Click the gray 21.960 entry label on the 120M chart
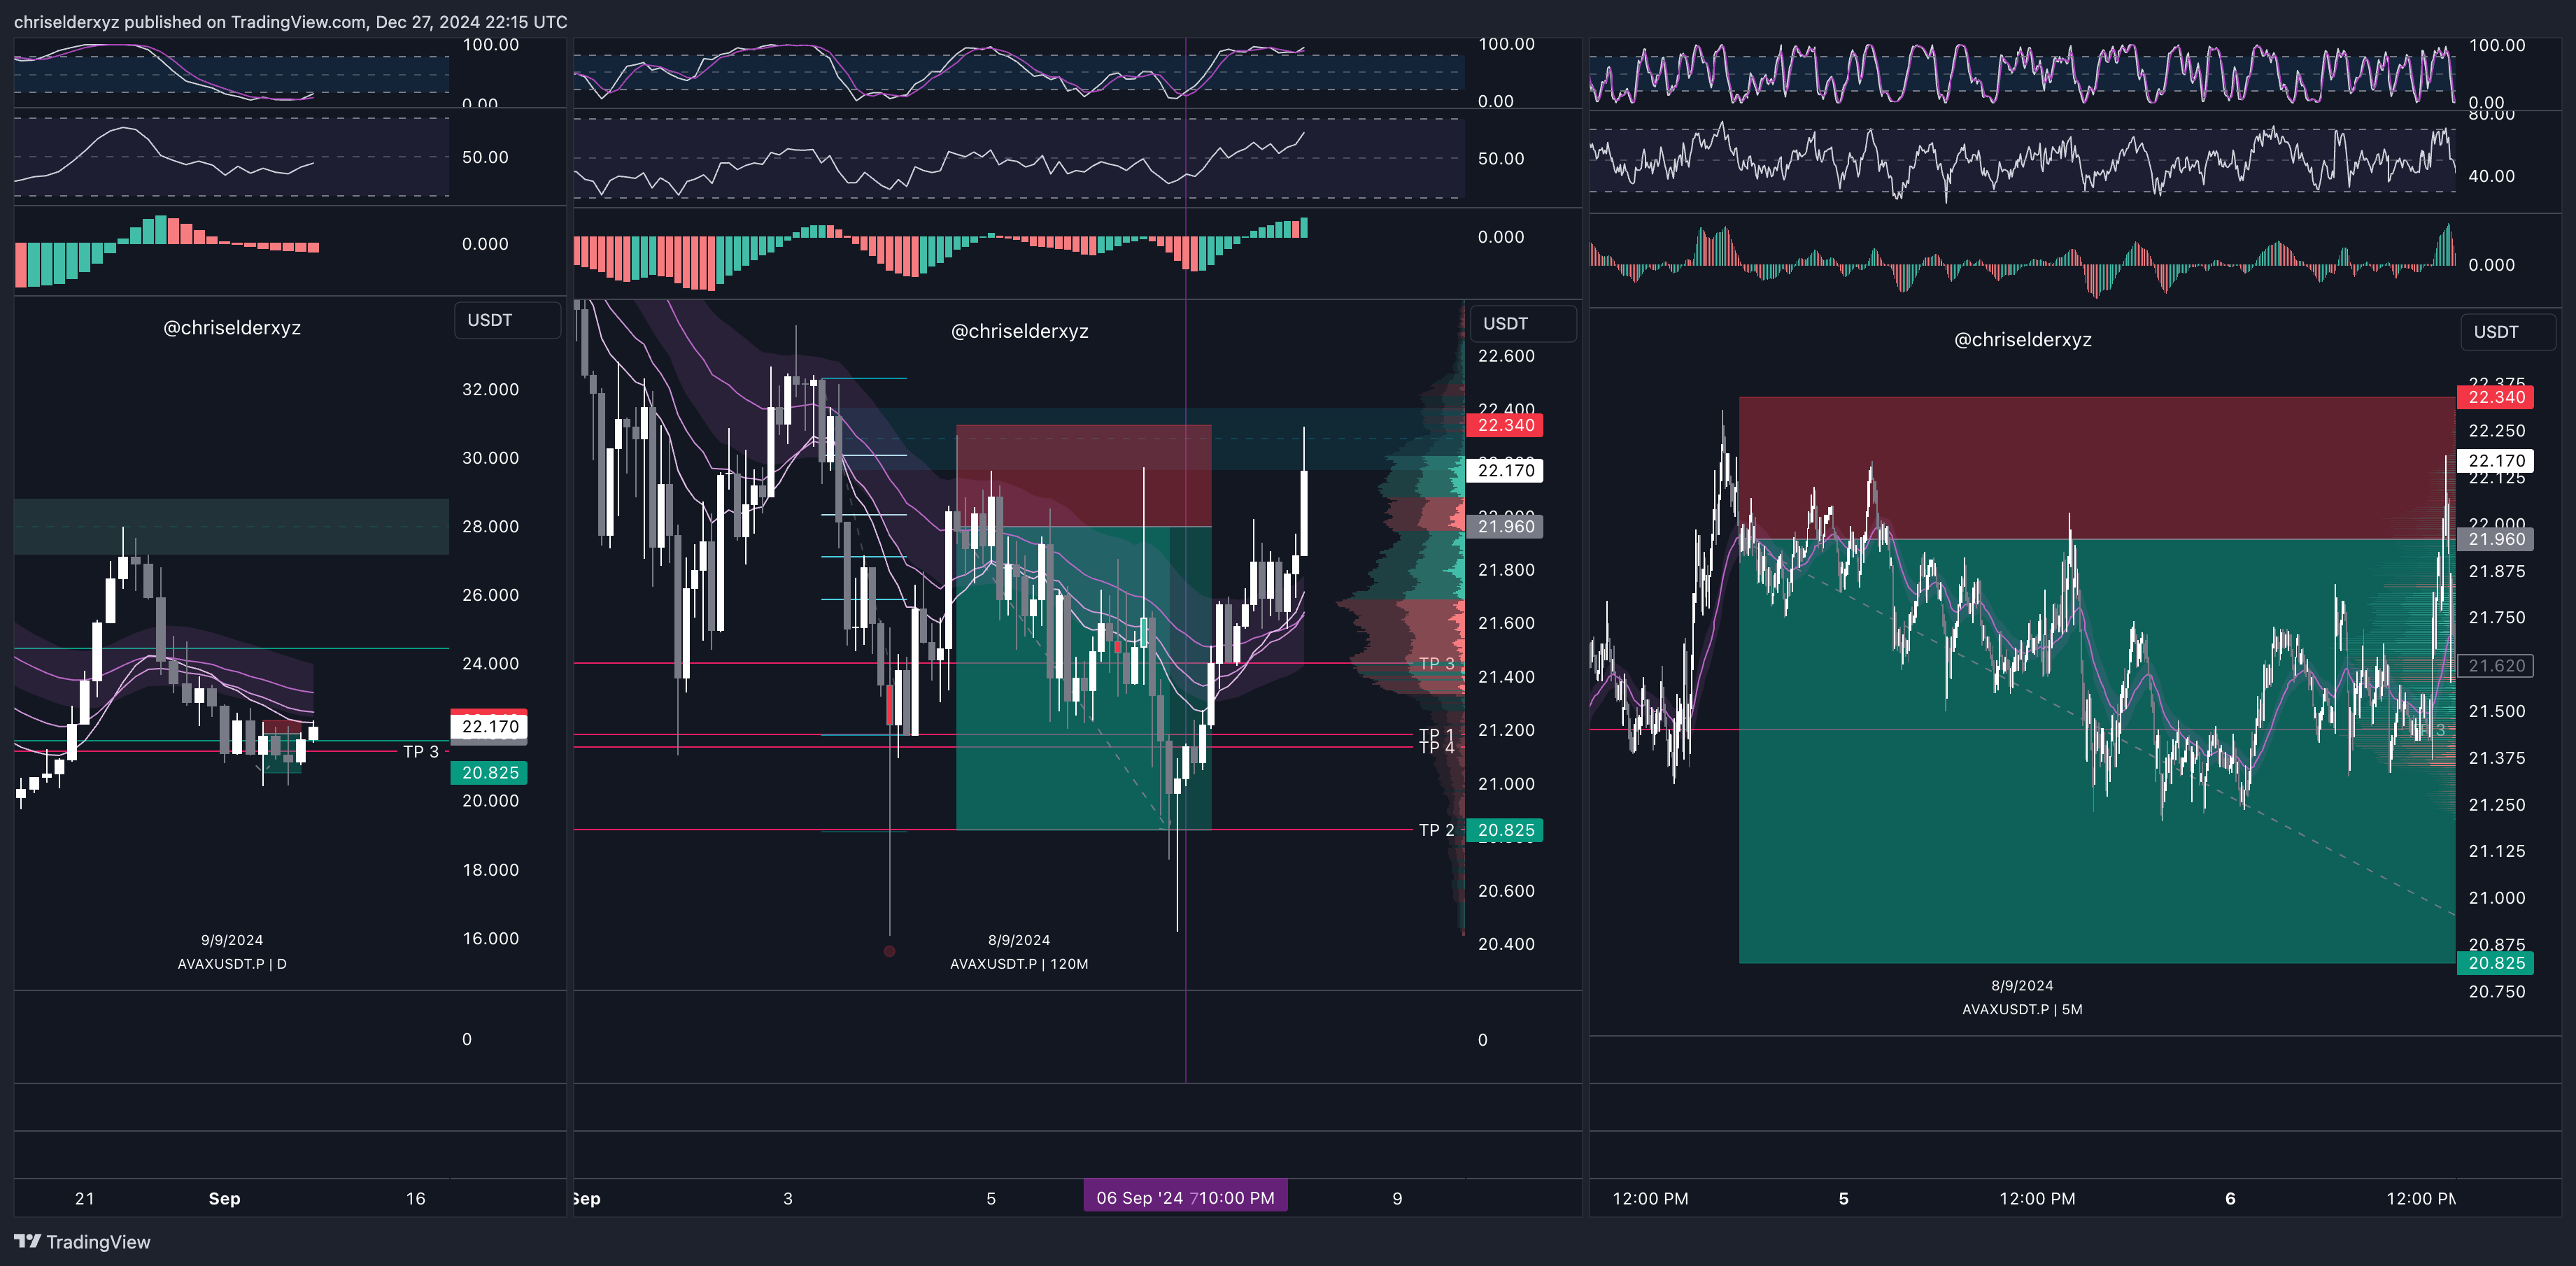2576x1266 pixels. [x=1505, y=526]
